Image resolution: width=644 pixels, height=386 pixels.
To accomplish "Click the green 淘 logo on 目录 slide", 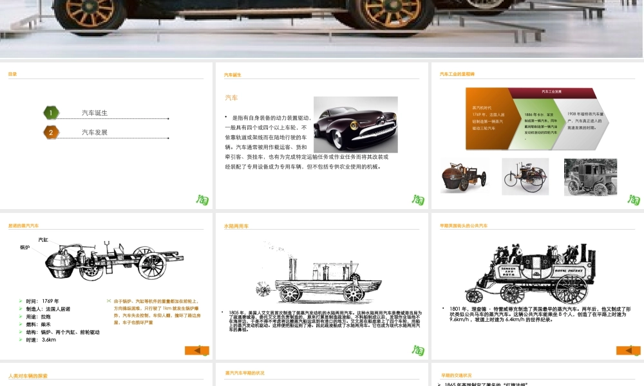I will click(x=202, y=200).
